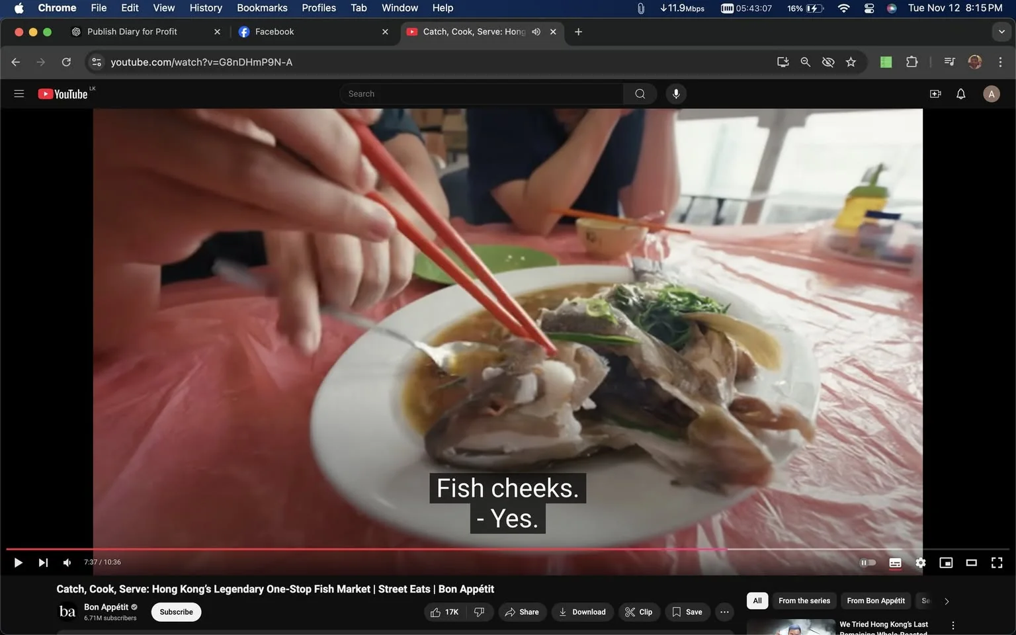This screenshot has width=1016, height=635.
Task: Create a Clip of the video
Action: pyautogui.click(x=639, y=612)
